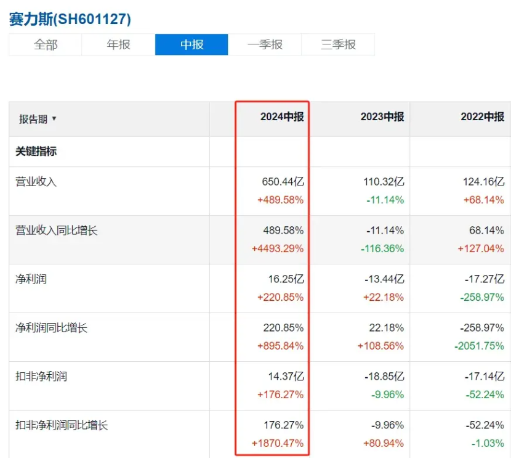Select the -13.44亿 net profit value
Screen dimensions: 511x458
click(x=385, y=279)
